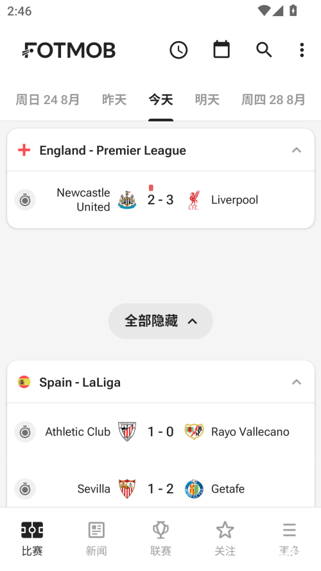Screen dimensions: 321x571
Task: Collapse the England Premier League section
Action: [x=297, y=150]
